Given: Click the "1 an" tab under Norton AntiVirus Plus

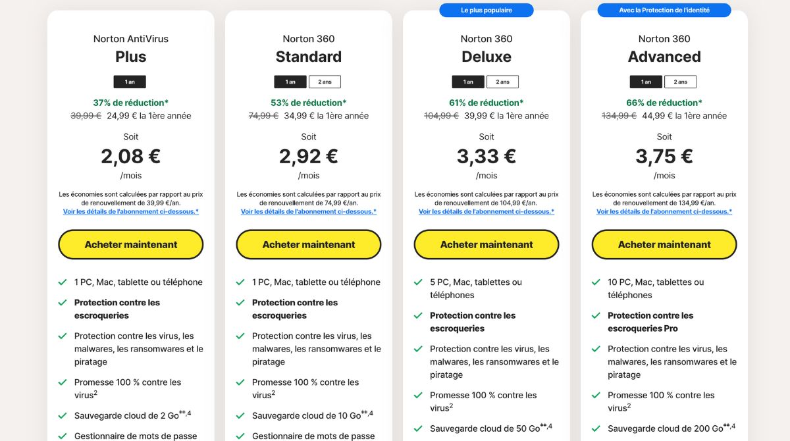Looking at the screenshot, I should point(130,82).
